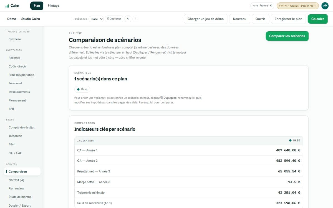Go to the Financement page
This screenshot has height=208, width=333.
[x=22, y=100]
